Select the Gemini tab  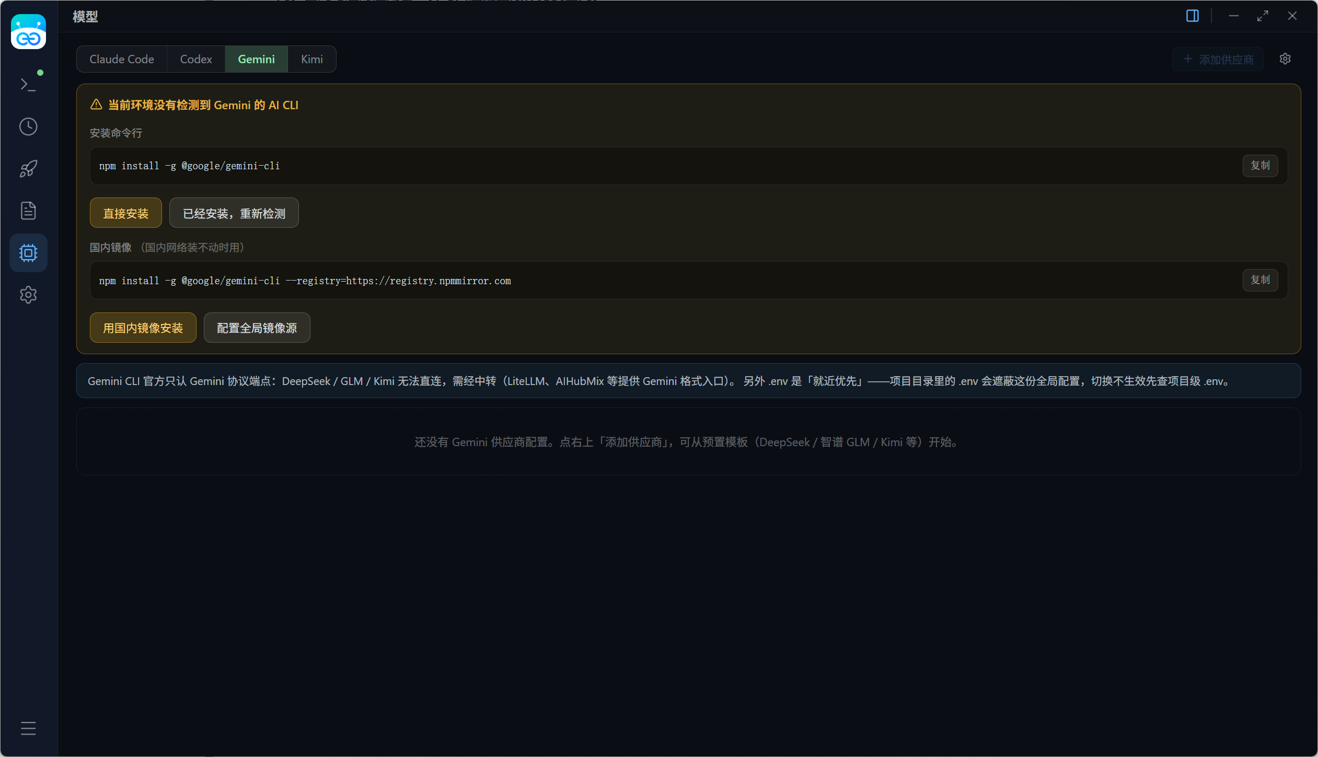pos(256,59)
